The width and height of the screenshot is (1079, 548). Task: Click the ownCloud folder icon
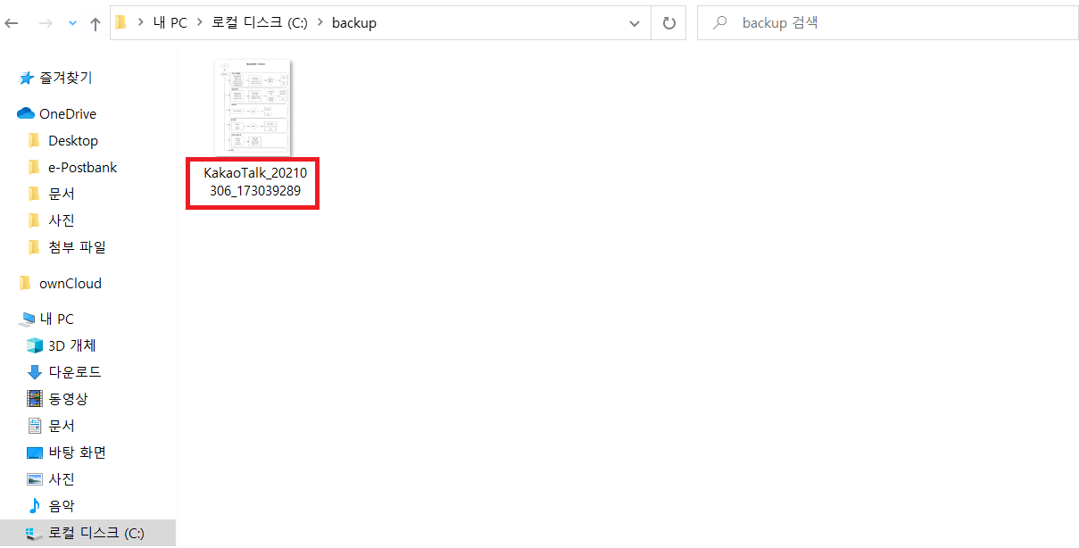pos(25,283)
